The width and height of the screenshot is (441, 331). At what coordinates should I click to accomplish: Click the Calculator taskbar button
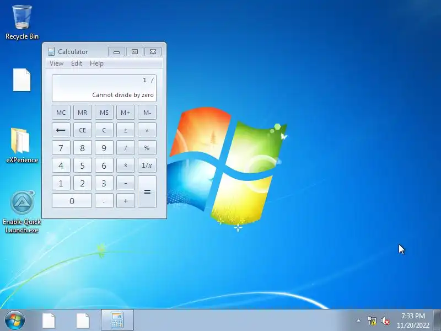(117, 321)
